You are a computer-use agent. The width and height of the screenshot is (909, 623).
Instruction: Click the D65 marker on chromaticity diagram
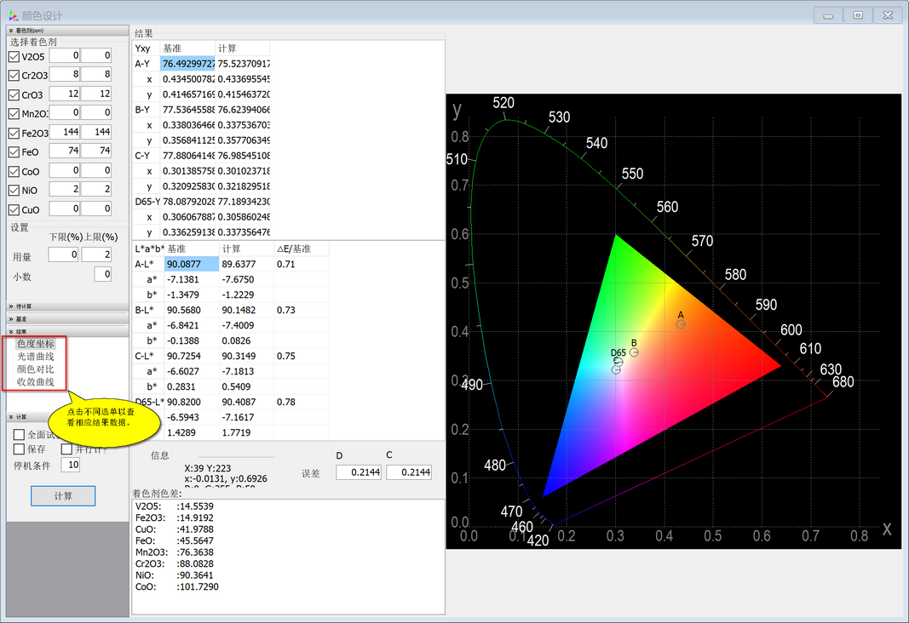pyautogui.click(x=618, y=362)
